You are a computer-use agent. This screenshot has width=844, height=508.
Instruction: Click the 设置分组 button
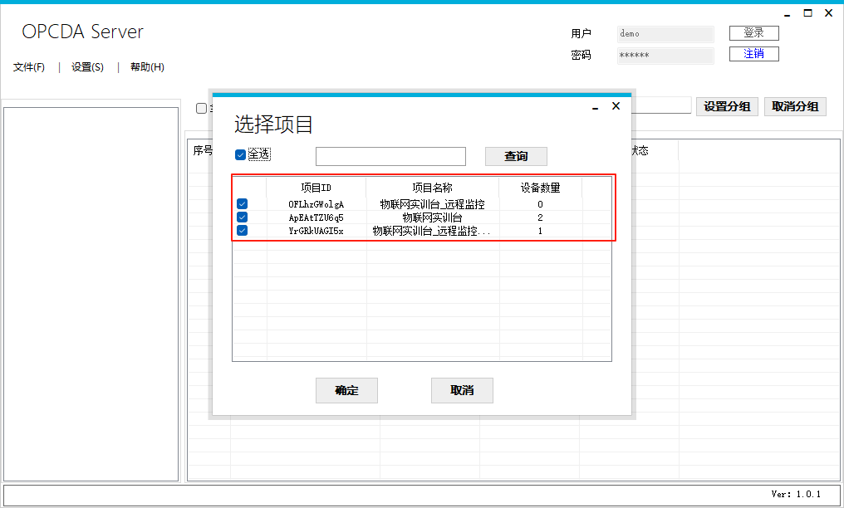point(727,106)
